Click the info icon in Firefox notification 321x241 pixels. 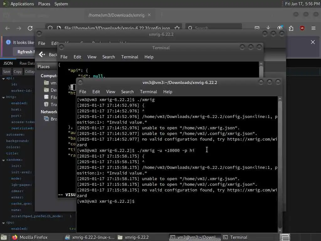pos(8,42)
